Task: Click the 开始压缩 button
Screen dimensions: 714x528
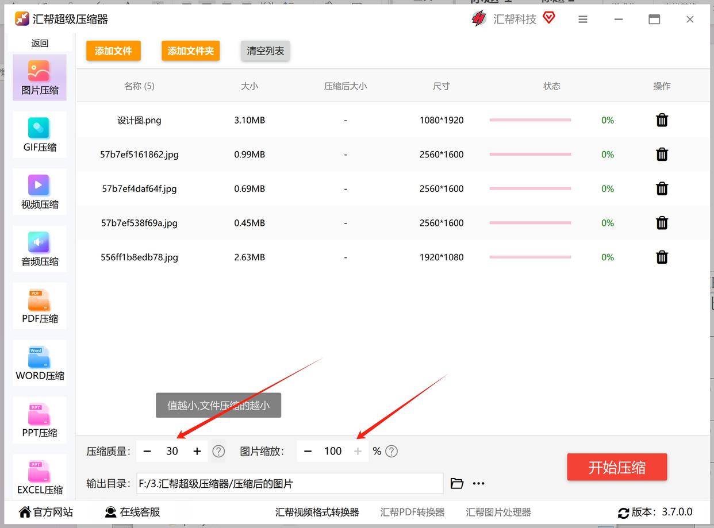Action: [x=617, y=467]
